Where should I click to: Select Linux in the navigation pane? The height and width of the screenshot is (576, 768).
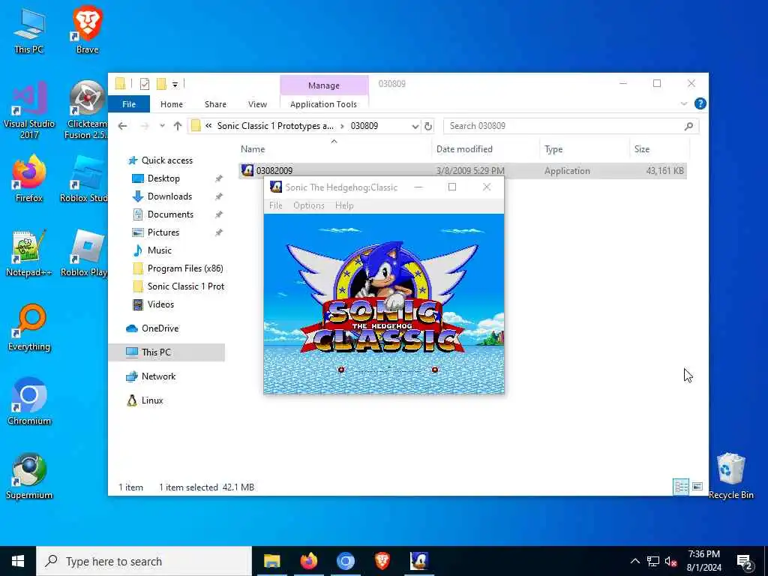pyautogui.click(x=151, y=400)
